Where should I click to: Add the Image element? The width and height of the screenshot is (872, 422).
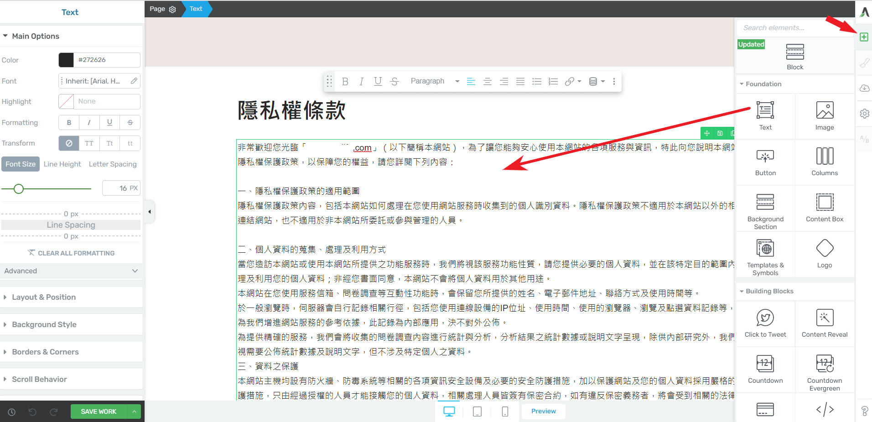pos(825,116)
